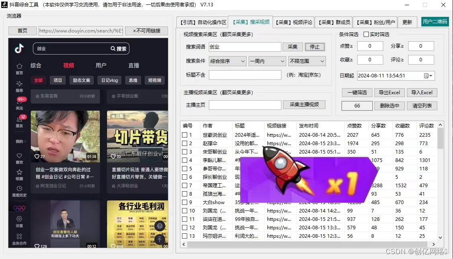Click the 清空列表 button
Screen dimensions: 453x259
(422, 106)
